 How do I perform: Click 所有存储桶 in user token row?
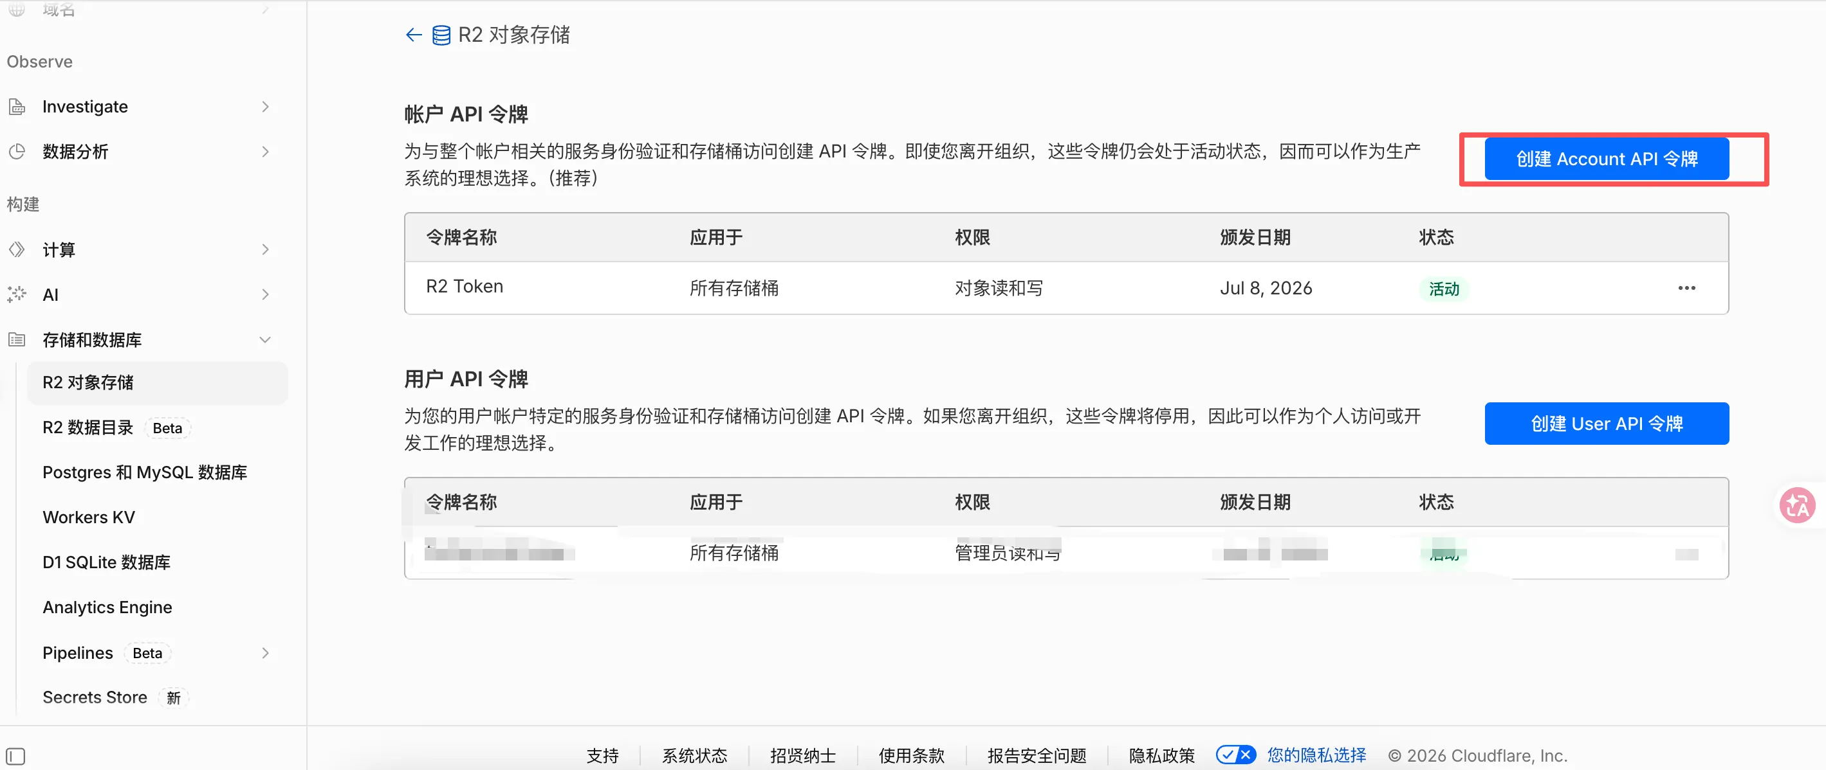point(734,553)
